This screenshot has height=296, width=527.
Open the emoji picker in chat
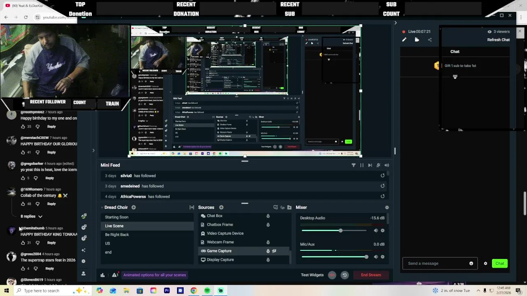(471, 264)
